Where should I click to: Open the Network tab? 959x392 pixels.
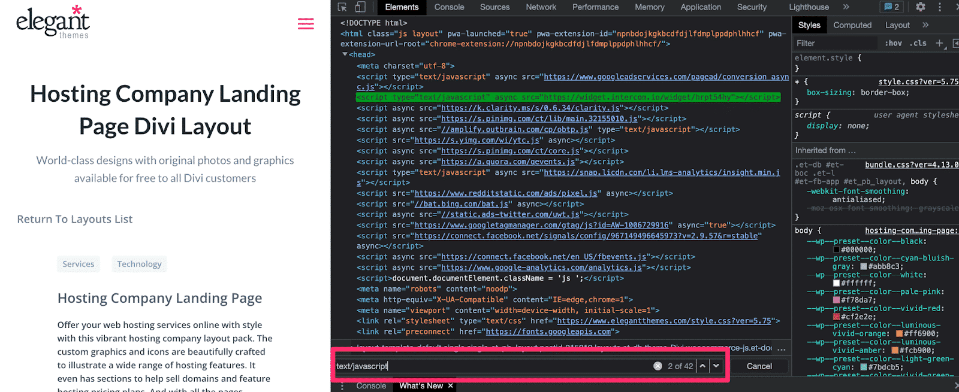click(541, 7)
